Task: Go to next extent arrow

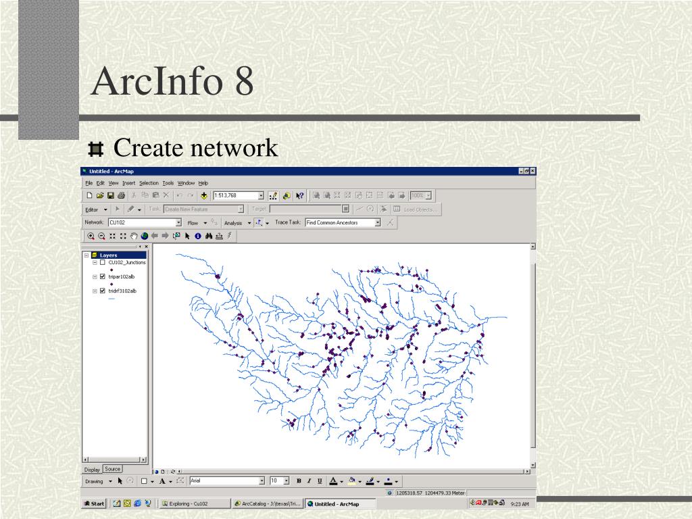Action: pyautogui.click(x=166, y=236)
